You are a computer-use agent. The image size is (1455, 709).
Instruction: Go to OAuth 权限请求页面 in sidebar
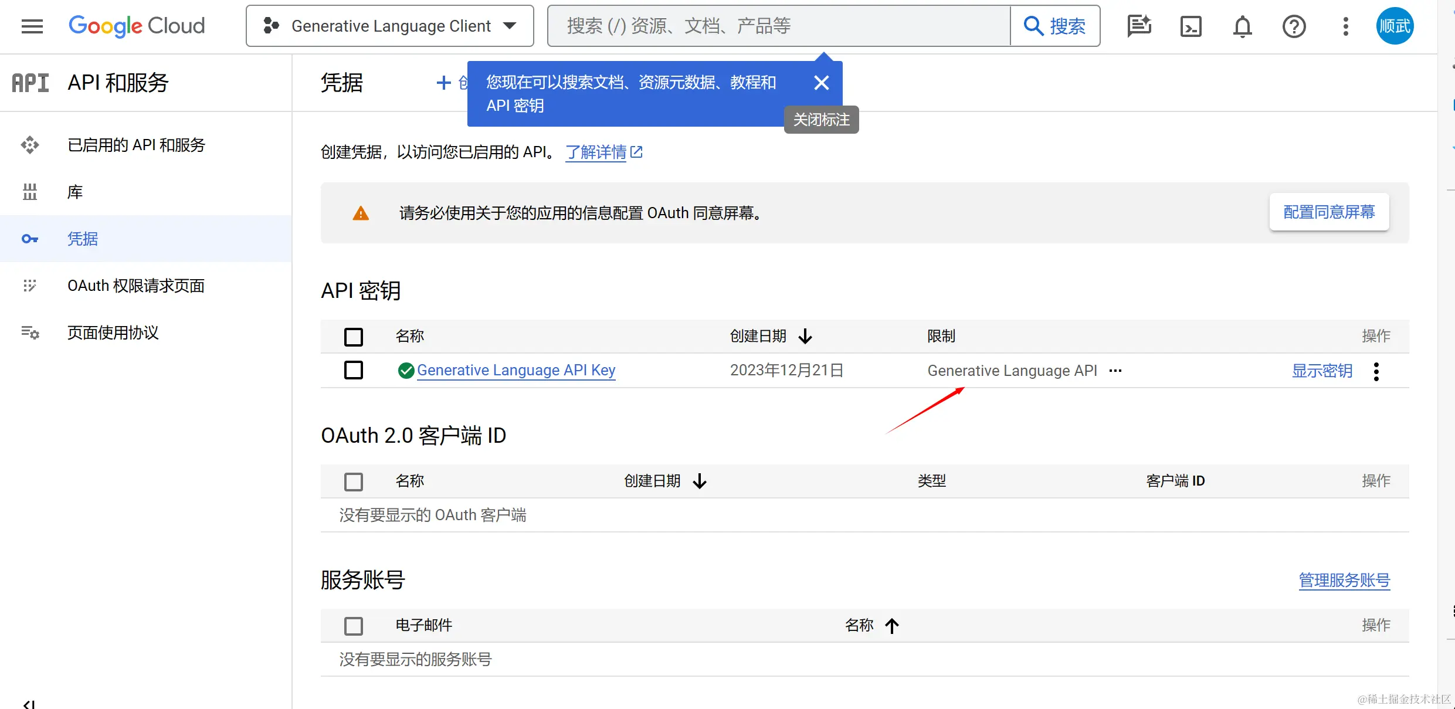click(x=136, y=286)
